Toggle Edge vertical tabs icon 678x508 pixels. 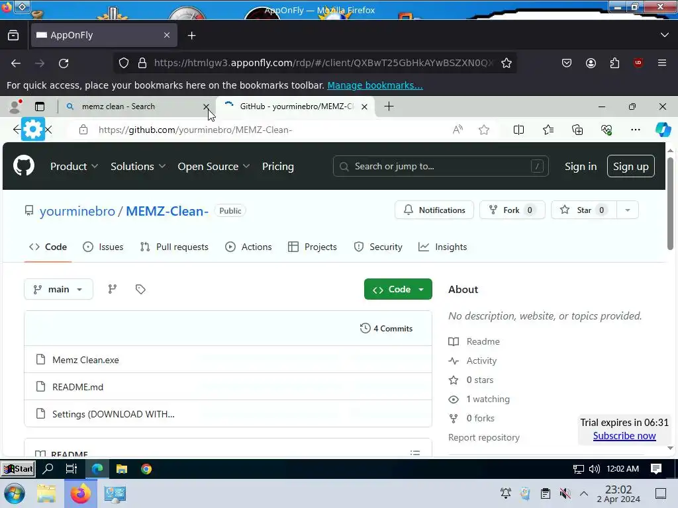point(40,106)
